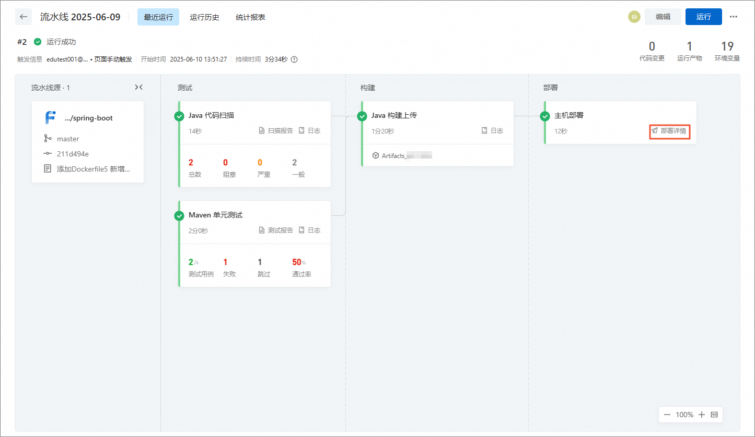
Task: Open 日志 for Java 代码扫描
Action: pos(309,130)
